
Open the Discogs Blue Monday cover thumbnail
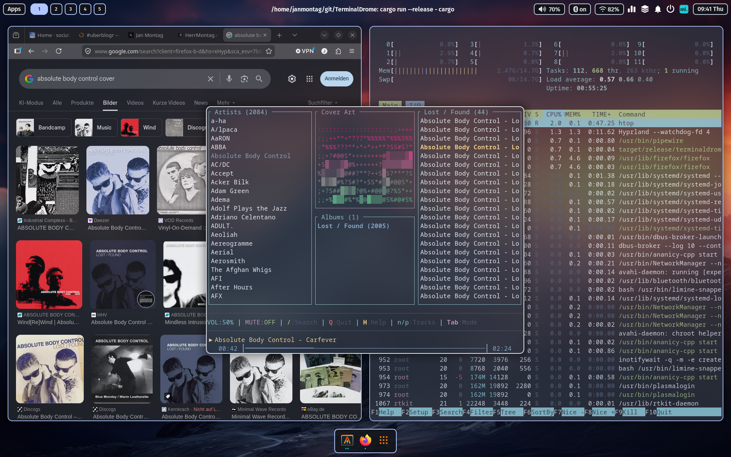(x=122, y=369)
